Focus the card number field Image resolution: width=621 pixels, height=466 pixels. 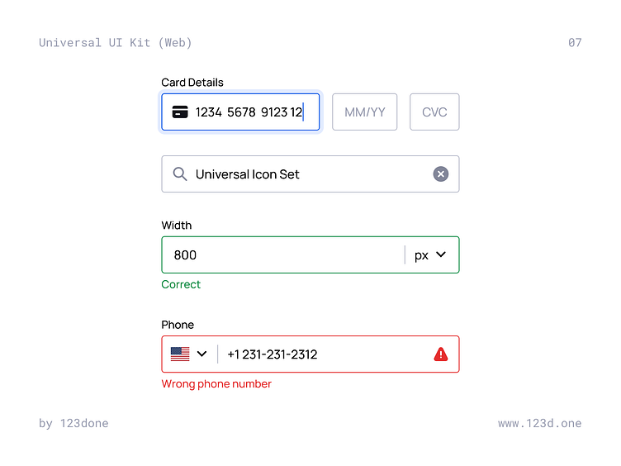pos(249,112)
